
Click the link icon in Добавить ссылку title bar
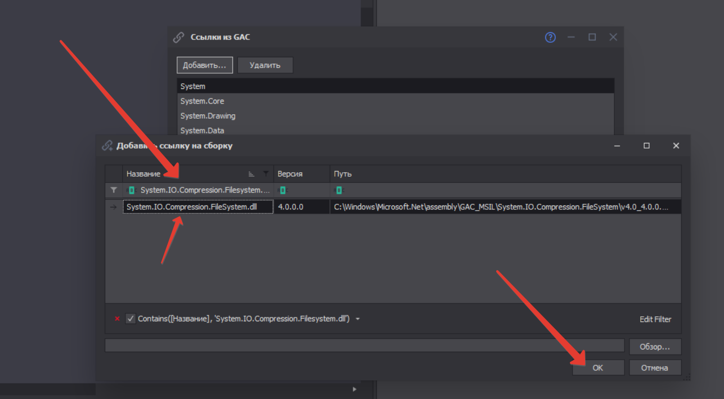click(107, 146)
